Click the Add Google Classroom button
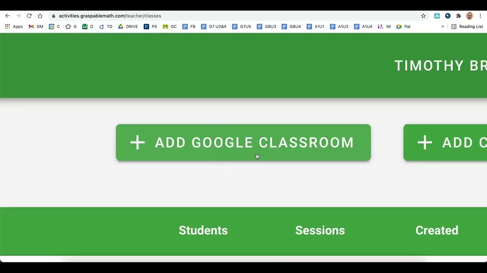The height and width of the screenshot is (273, 487). (243, 143)
